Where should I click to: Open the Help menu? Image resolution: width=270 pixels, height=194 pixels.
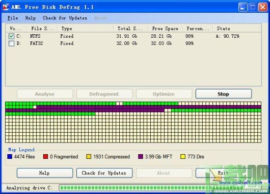point(31,18)
